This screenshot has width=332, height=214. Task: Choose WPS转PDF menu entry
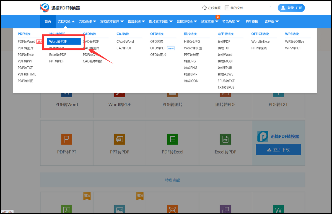point(293,48)
